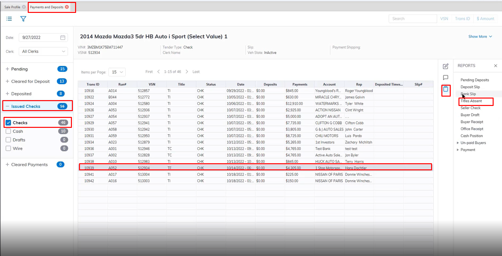Open the Items per Page dropdown

[117, 72]
